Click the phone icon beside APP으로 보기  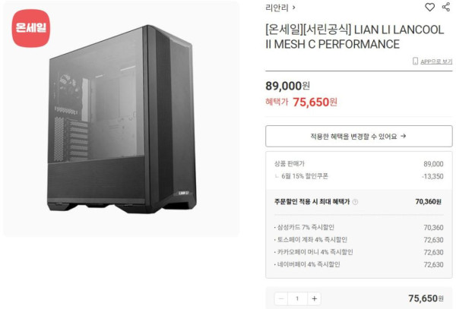[x=415, y=61]
